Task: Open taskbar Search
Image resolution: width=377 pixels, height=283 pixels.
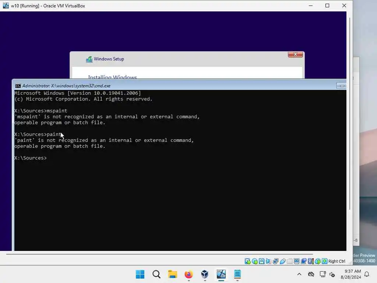Action: coord(156,274)
